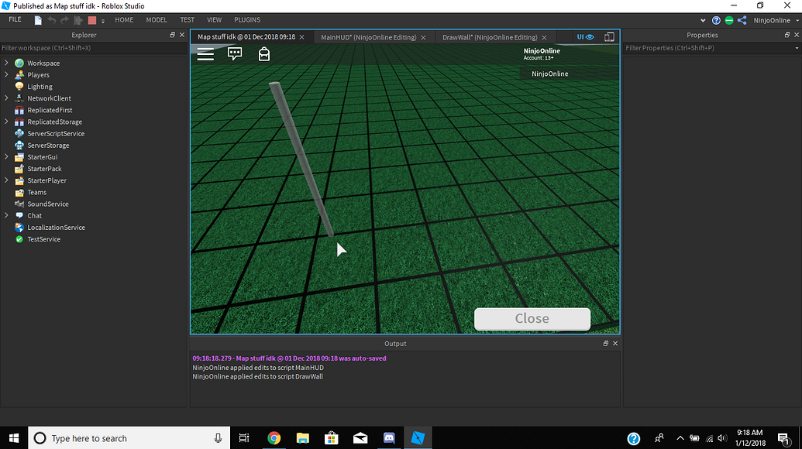Click the New file icon in quick access toolbar
Viewport: 802px width, 449px height.
point(38,20)
